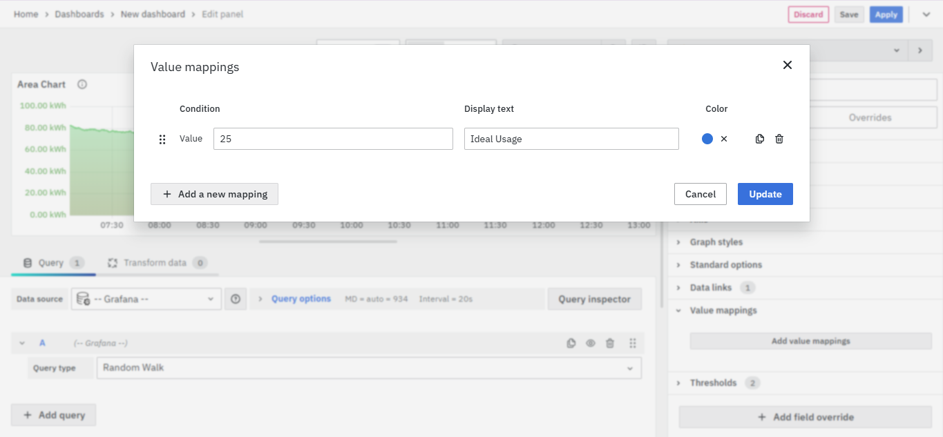The height and width of the screenshot is (437, 943).
Task: Open data source help icon
Action: click(x=236, y=299)
